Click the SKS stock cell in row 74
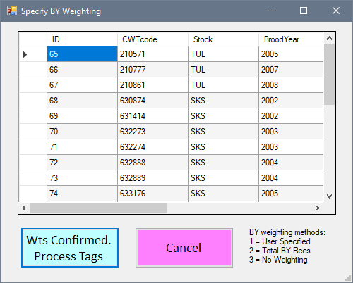 point(223,194)
